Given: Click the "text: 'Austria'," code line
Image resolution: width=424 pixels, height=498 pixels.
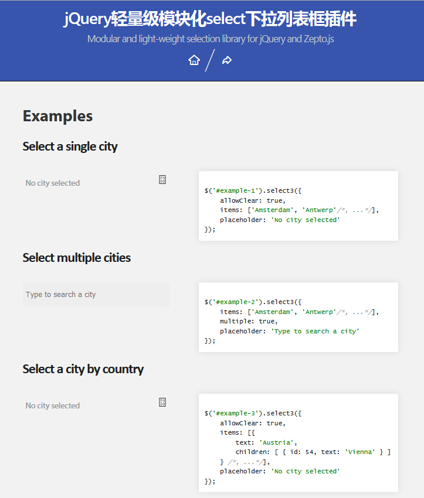Looking at the screenshot, I should click(266, 442).
